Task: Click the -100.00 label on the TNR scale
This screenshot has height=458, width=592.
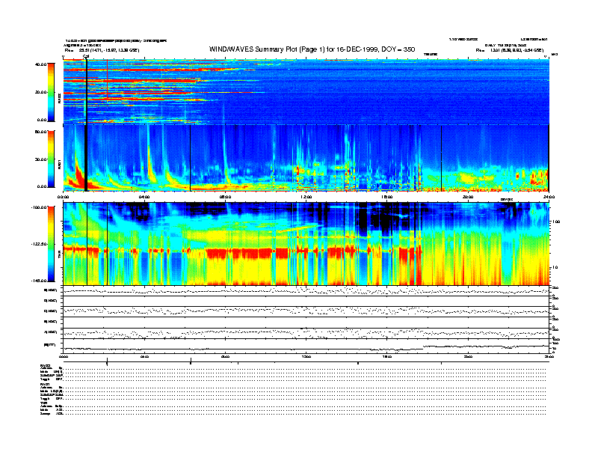Action: point(39,207)
